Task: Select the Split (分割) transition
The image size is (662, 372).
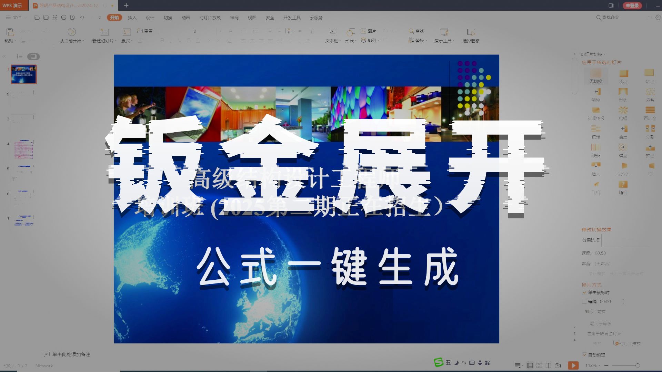Action: (x=650, y=132)
